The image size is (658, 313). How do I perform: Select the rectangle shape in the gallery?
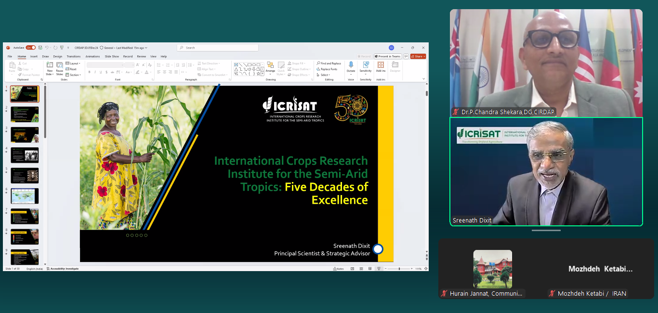[250, 65]
